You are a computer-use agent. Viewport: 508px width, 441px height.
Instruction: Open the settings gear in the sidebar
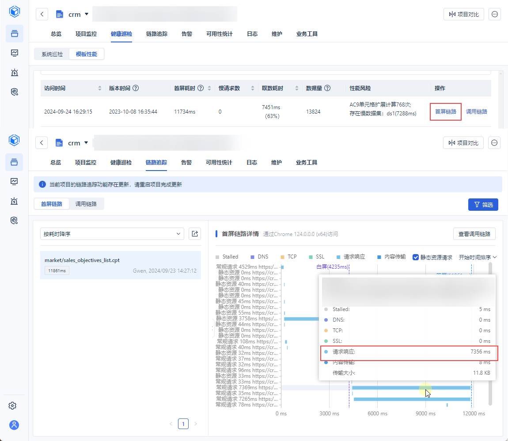click(x=13, y=406)
